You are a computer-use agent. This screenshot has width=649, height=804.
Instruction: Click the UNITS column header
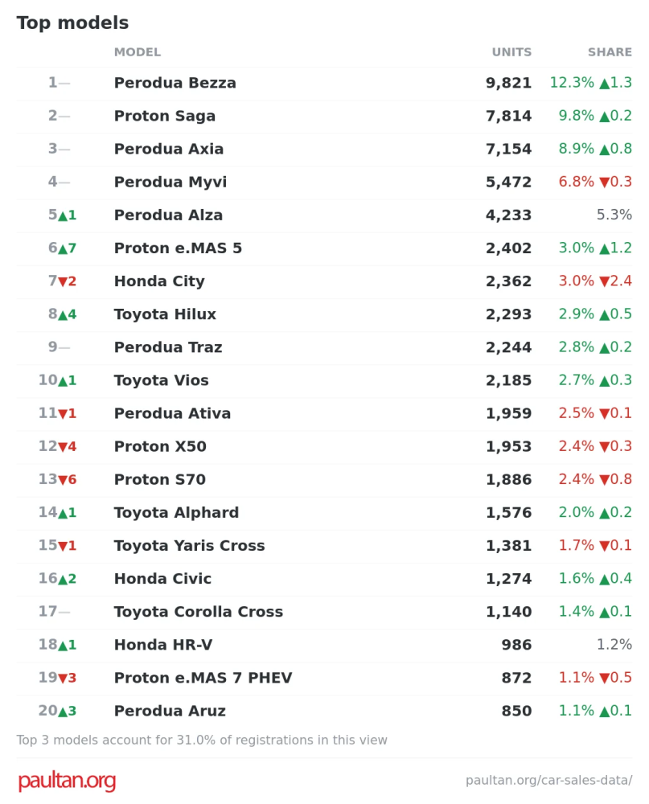(511, 52)
